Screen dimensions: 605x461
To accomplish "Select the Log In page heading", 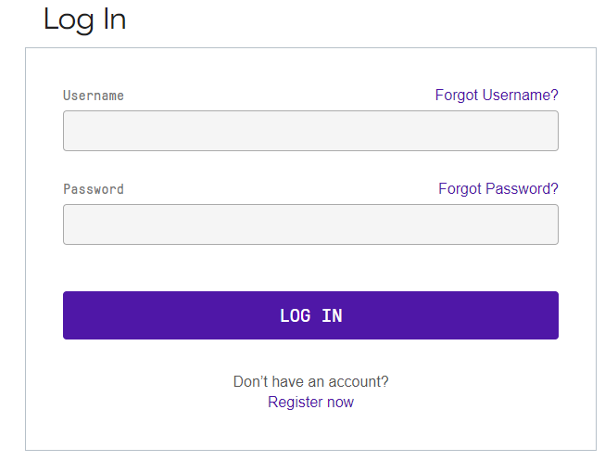I will [x=84, y=19].
